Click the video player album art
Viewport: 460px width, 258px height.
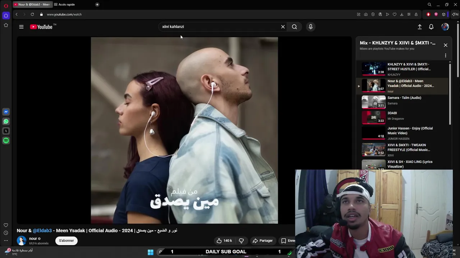184,130
